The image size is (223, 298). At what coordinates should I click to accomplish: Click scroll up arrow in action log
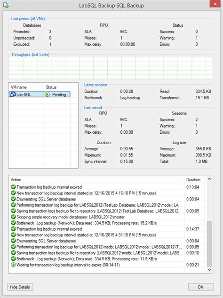point(209,179)
